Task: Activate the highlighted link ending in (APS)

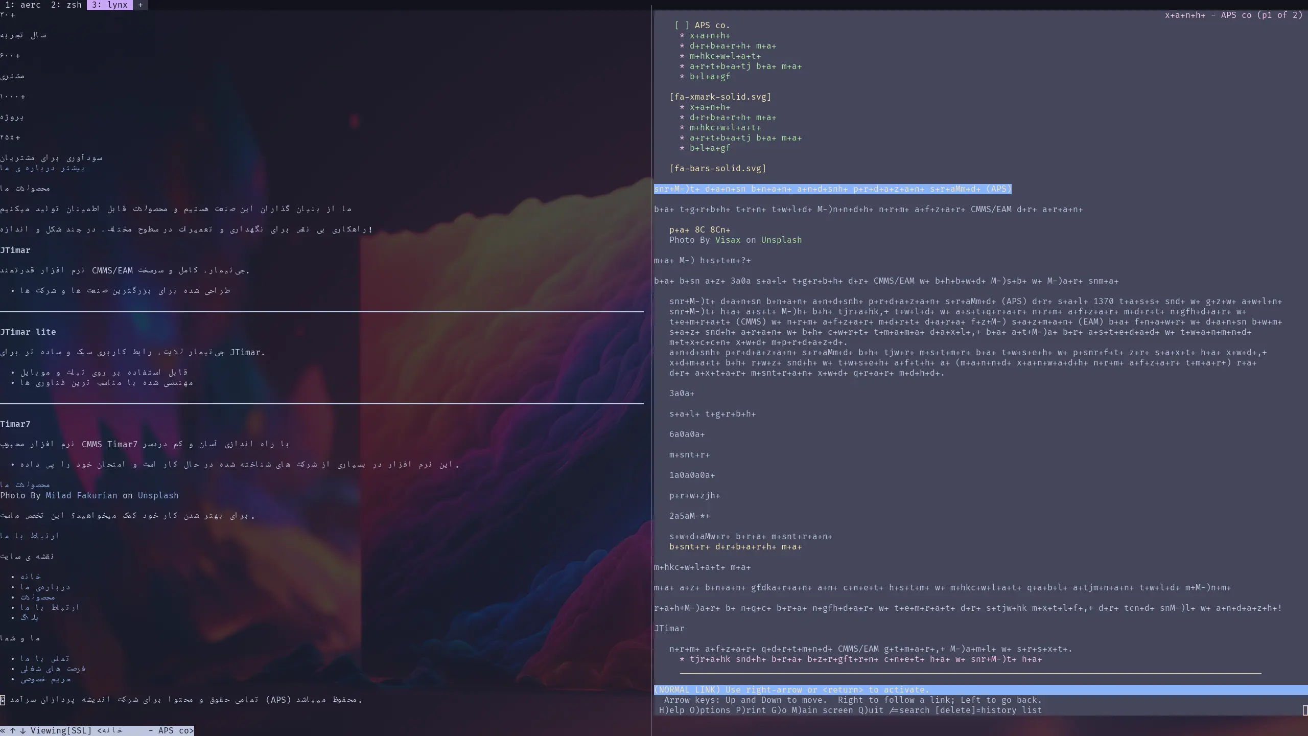Action: click(833, 189)
